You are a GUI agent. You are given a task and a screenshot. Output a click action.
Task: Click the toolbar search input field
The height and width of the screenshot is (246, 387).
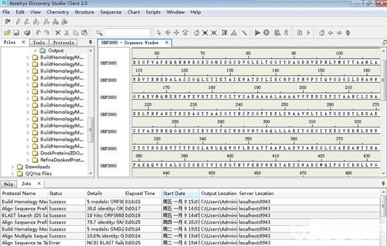click(x=127, y=32)
